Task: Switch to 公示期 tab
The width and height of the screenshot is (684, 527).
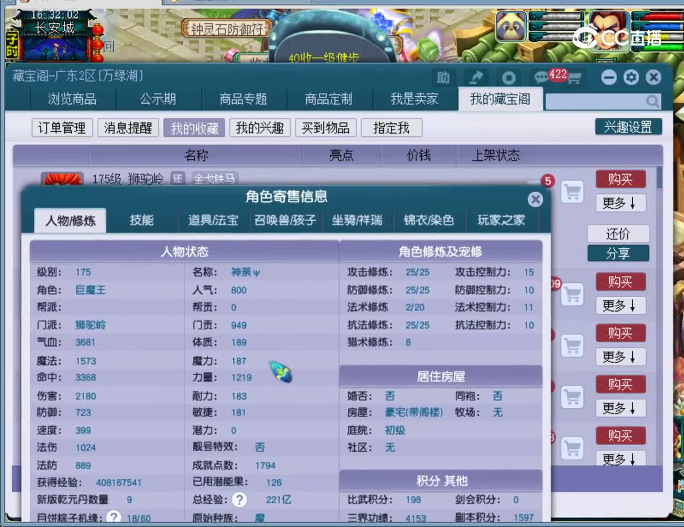Action: tap(158, 99)
